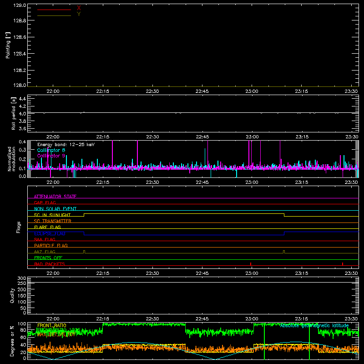Screen dimensions: 364x364
Task: Select the BAD_PACKETS flag label
Action: point(50,264)
